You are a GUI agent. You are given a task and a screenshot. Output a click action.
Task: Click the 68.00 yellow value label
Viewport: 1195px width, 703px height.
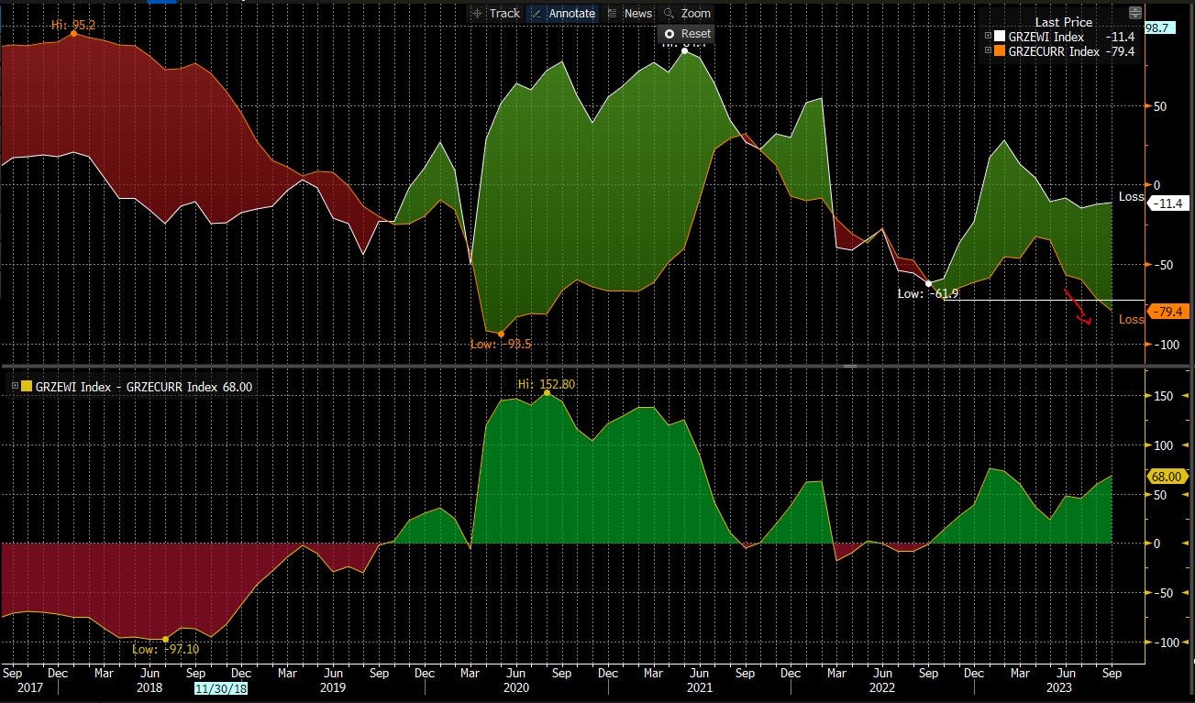(x=1168, y=476)
